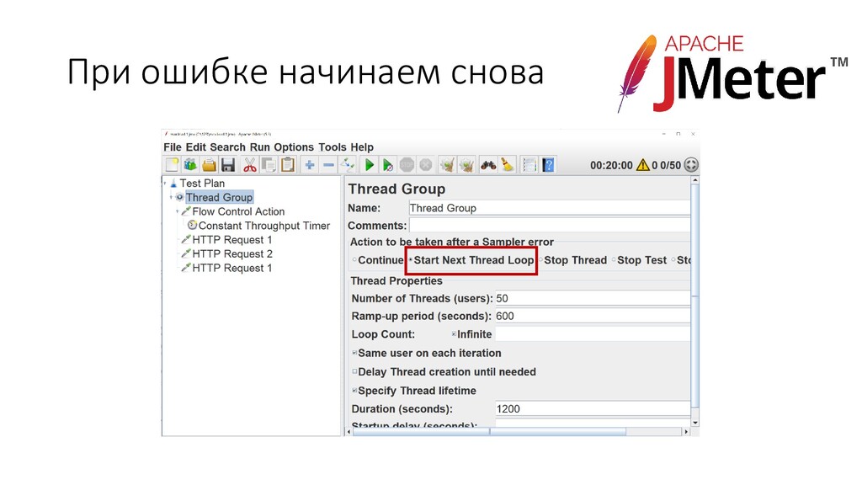862x485 pixels.
Task: Open the Function Helper list icon
Action: pyautogui.click(x=529, y=164)
